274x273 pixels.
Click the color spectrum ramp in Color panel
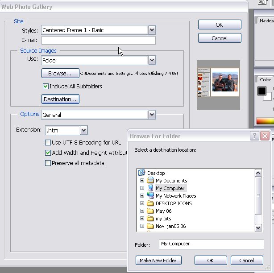(x=265, y=121)
